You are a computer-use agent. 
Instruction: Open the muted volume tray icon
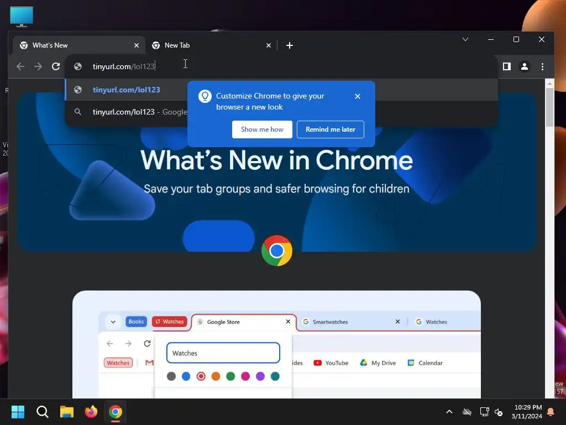(x=499, y=412)
